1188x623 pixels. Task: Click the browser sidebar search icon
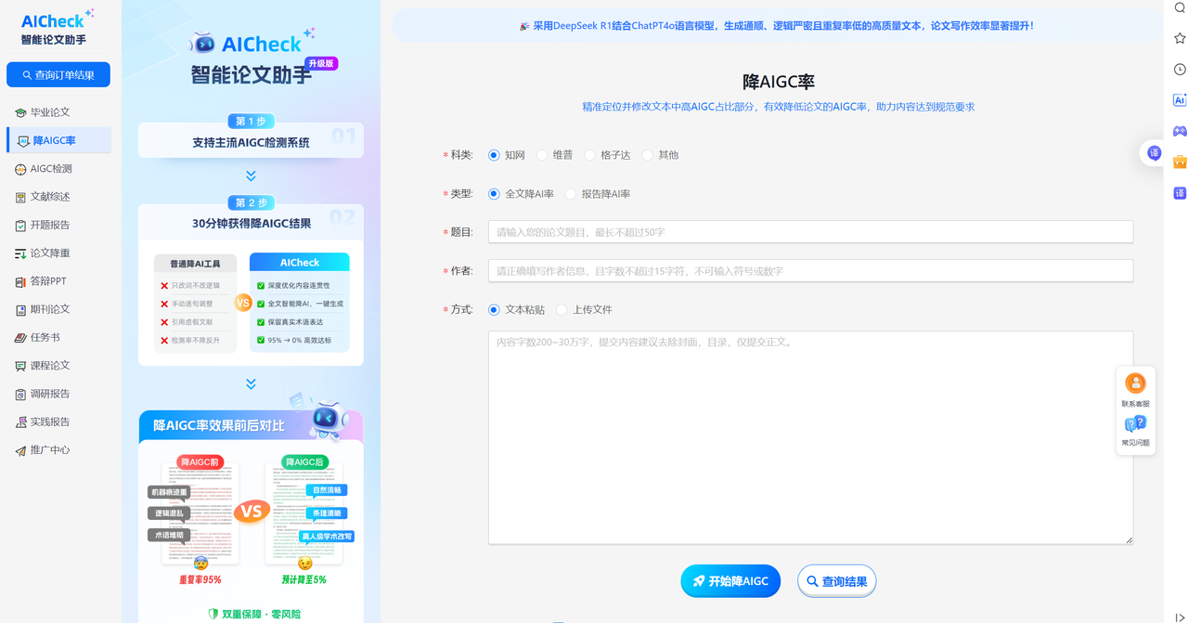tap(1180, 8)
